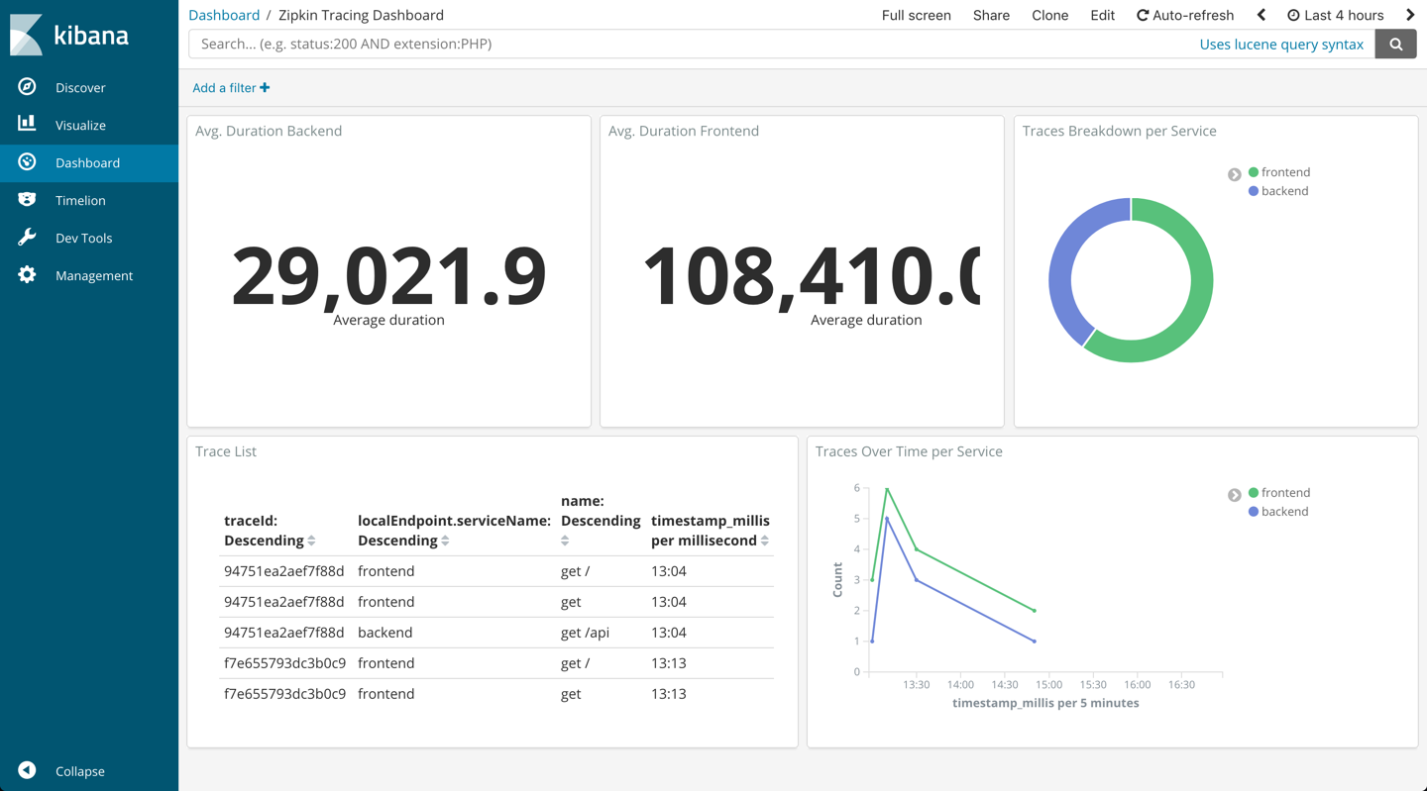This screenshot has width=1427, height=791.
Task: Click backend blue dot in pie legend
Action: click(x=1254, y=191)
